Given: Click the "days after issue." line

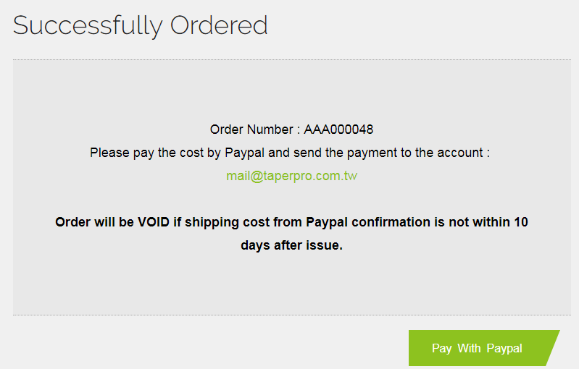Looking at the screenshot, I should coord(291,245).
